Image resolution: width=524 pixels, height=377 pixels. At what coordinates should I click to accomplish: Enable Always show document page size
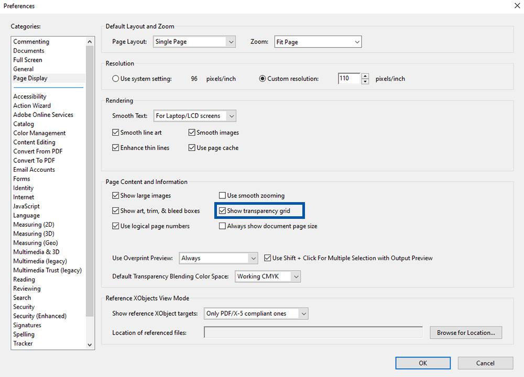223,226
